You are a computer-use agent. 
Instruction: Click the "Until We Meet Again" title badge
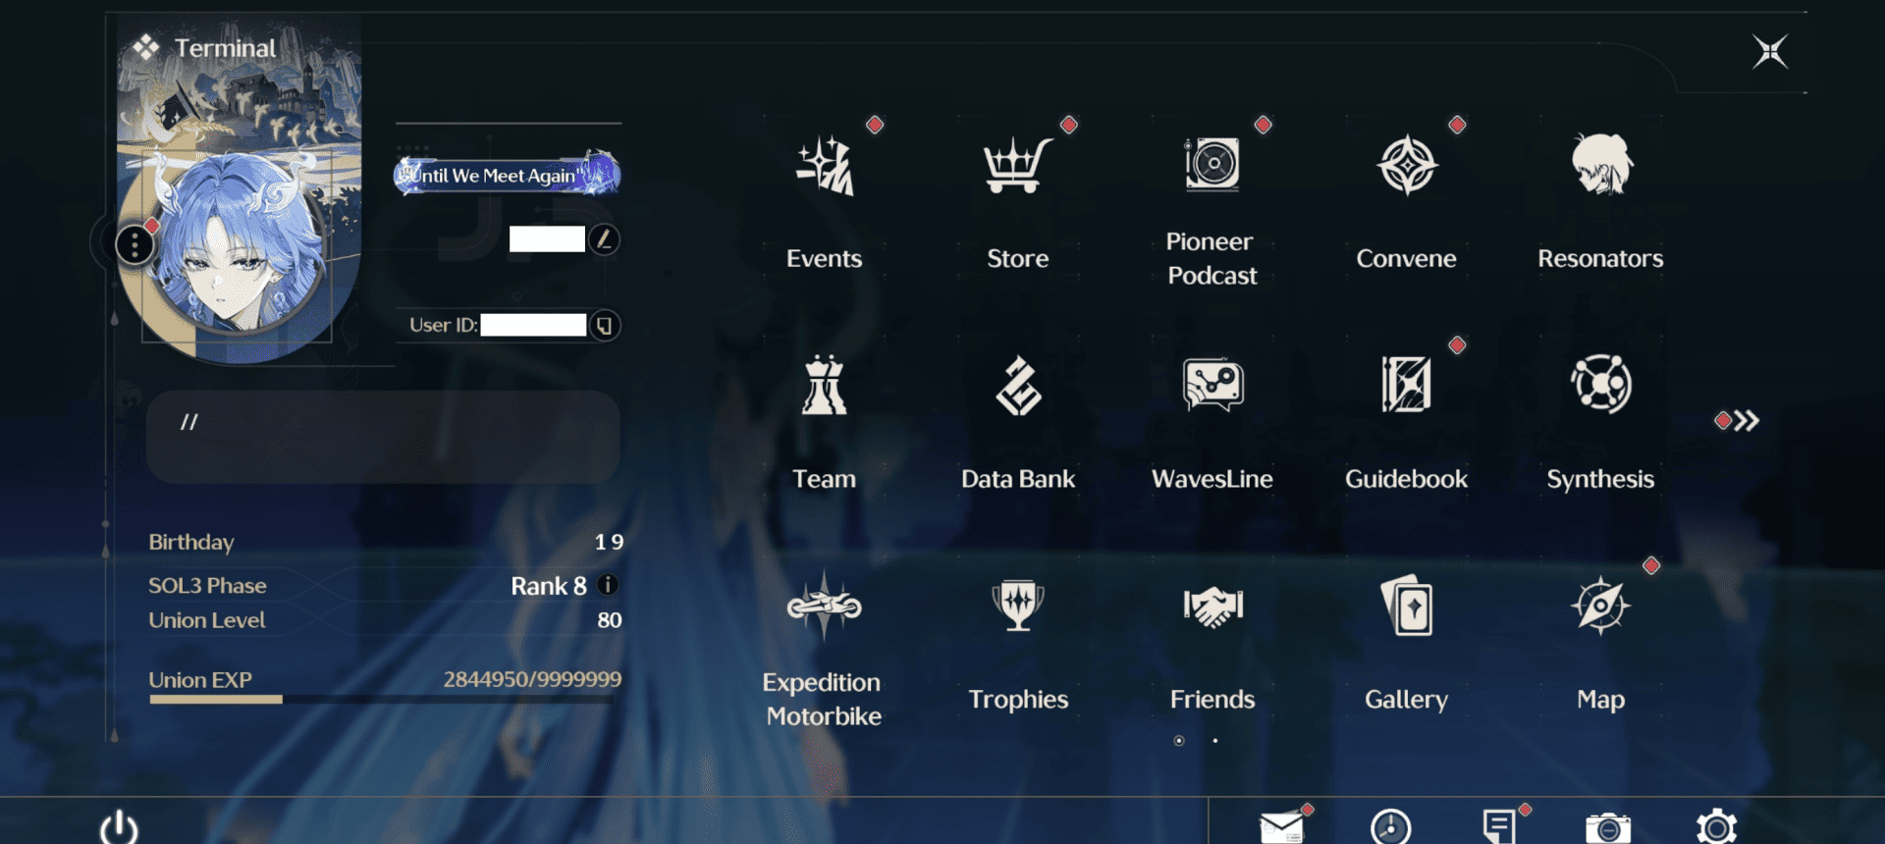pyautogui.click(x=507, y=175)
